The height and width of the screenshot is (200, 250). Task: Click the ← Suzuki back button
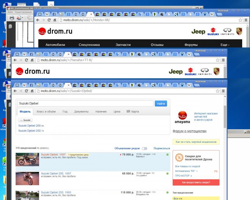click(25, 120)
